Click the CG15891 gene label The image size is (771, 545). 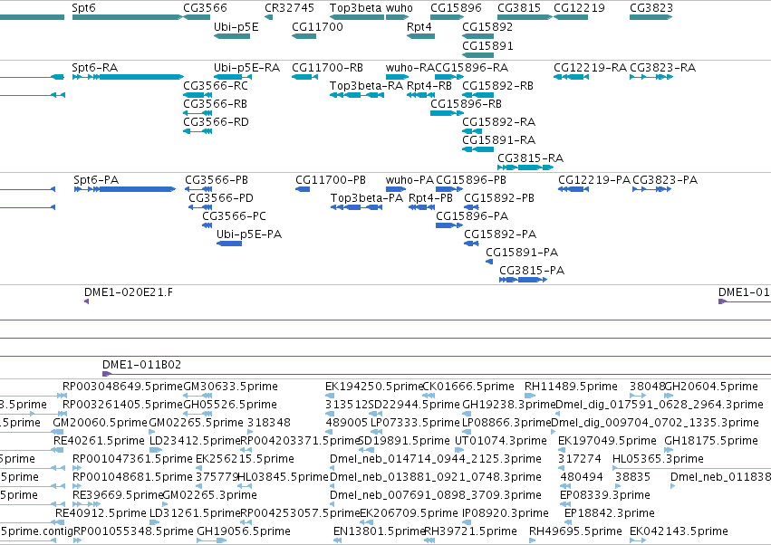(x=487, y=45)
